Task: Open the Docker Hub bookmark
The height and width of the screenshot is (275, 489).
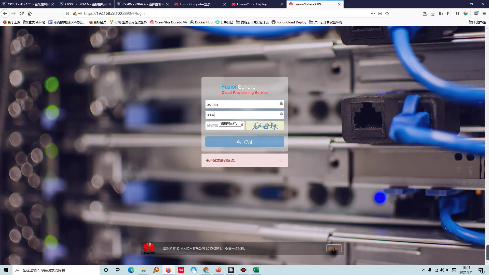Action: pyautogui.click(x=201, y=22)
